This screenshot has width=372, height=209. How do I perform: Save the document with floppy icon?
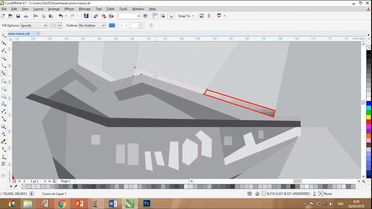pyautogui.click(x=18, y=16)
